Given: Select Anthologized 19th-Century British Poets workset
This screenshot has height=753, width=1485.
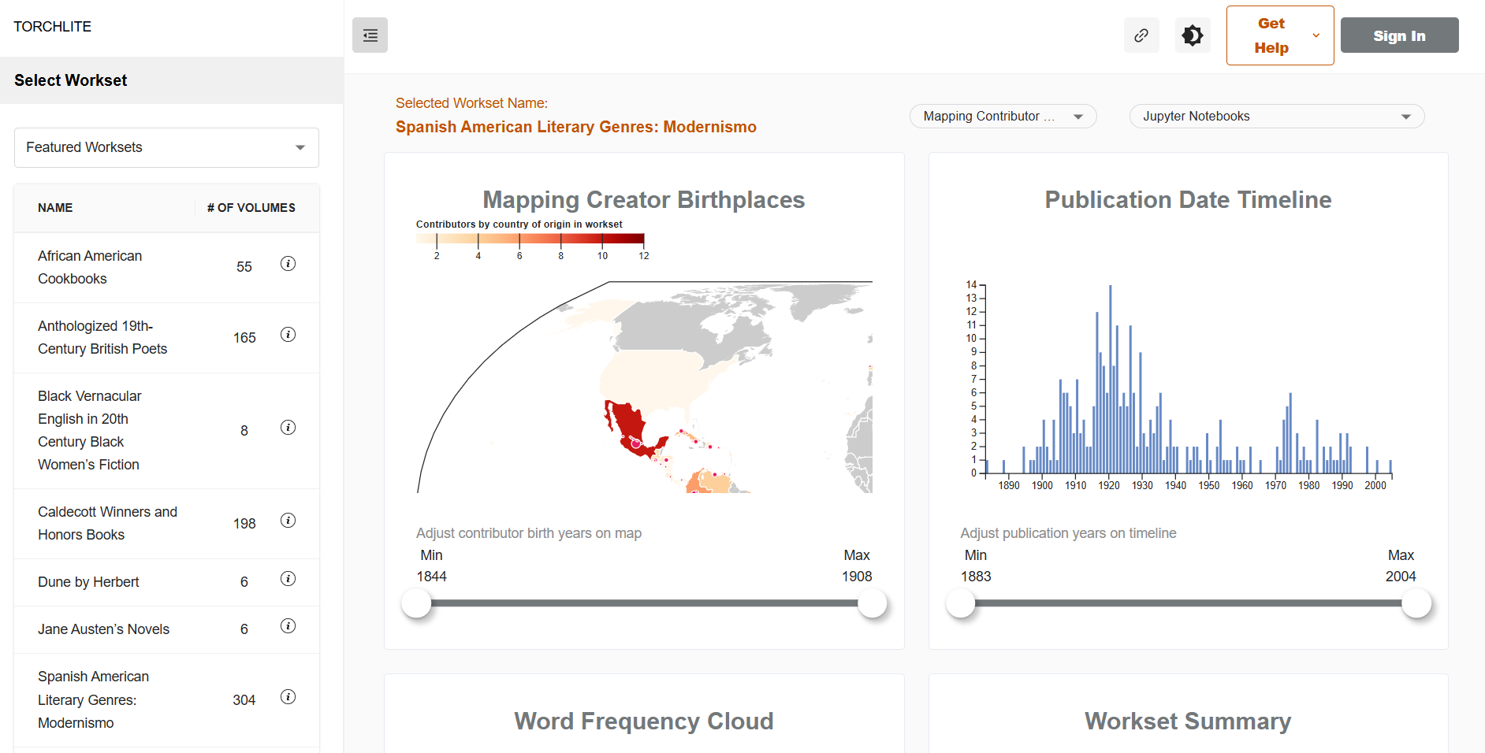Looking at the screenshot, I should tap(166, 338).
